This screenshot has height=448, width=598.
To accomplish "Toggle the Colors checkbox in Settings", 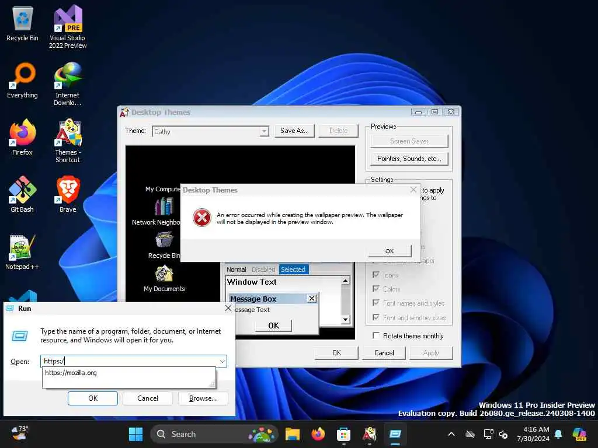I will [376, 289].
